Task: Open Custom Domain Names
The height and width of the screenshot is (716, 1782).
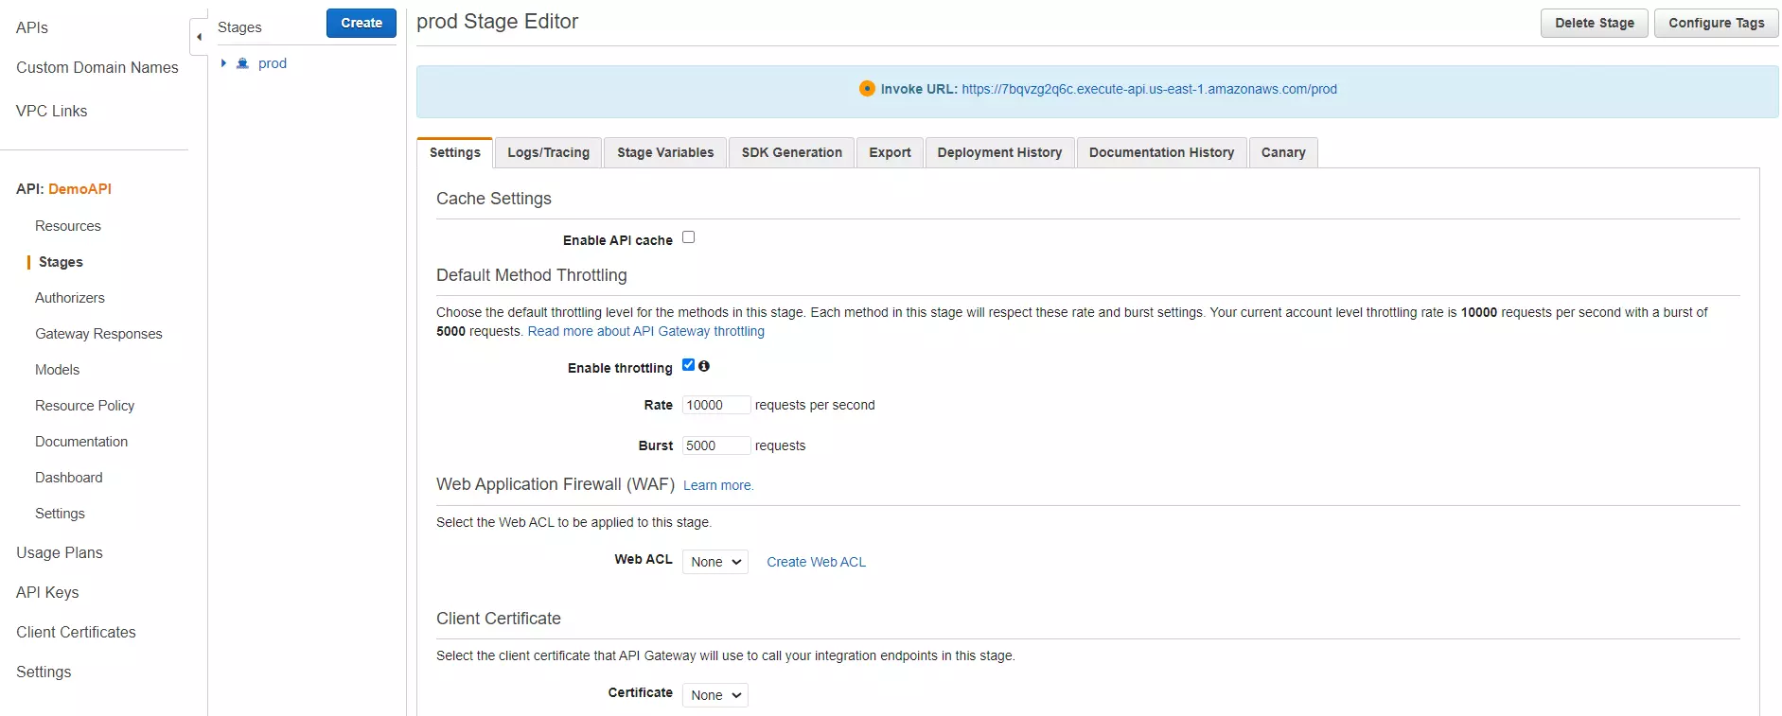Action: pyautogui.click(x=97, y=67)
